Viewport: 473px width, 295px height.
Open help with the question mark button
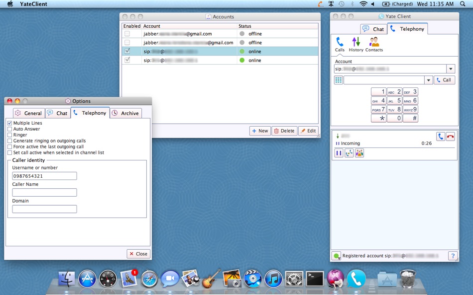[x=453, y=256]
